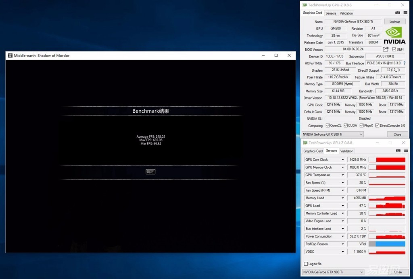Image resolution: width=413 pixels, height=279 pixels.
Task: Switch to Validation tab in upper GPU-Z window
Action: click(x=346, y=13)
